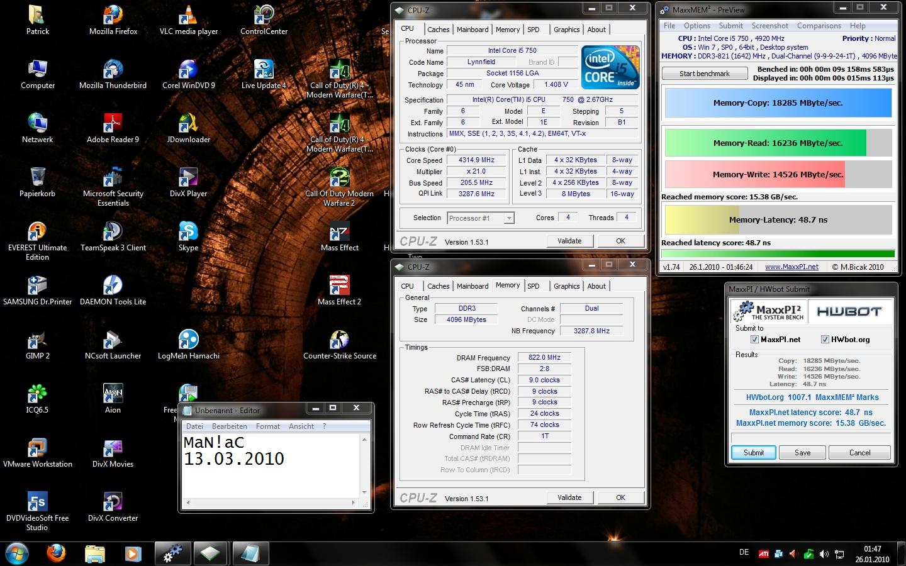Open Adobe Reader 9 shortcut

tap(113, 128)
